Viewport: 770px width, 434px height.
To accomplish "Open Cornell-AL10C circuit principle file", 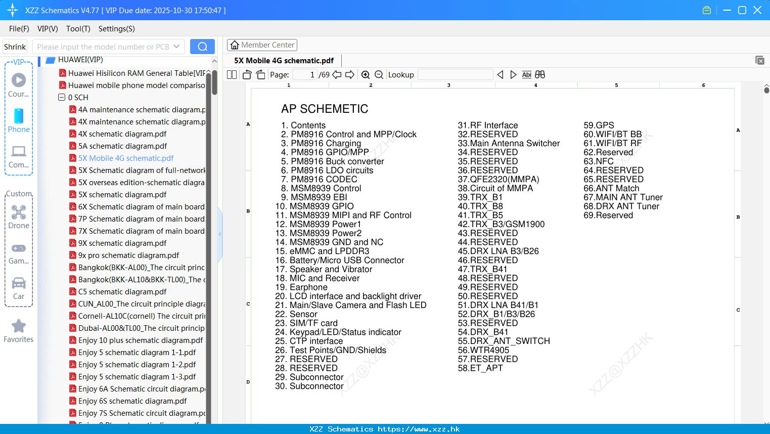I will 142,316.
